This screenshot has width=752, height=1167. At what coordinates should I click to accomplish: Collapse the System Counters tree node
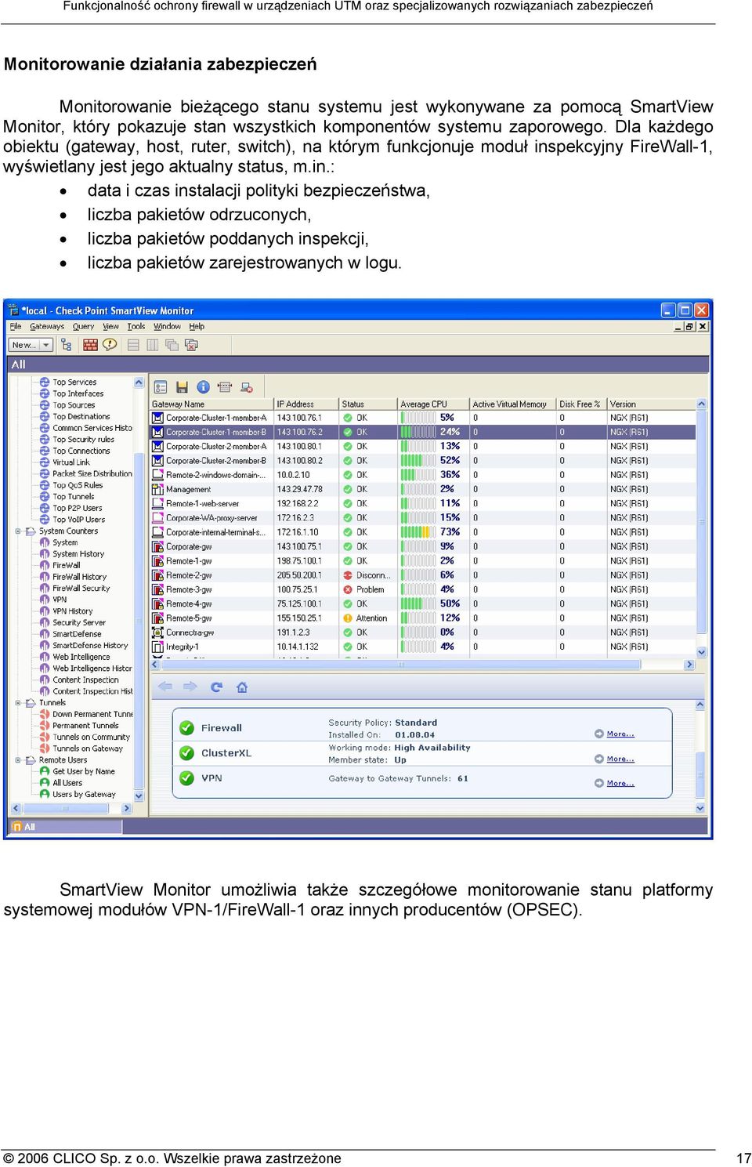click(18, 531)
